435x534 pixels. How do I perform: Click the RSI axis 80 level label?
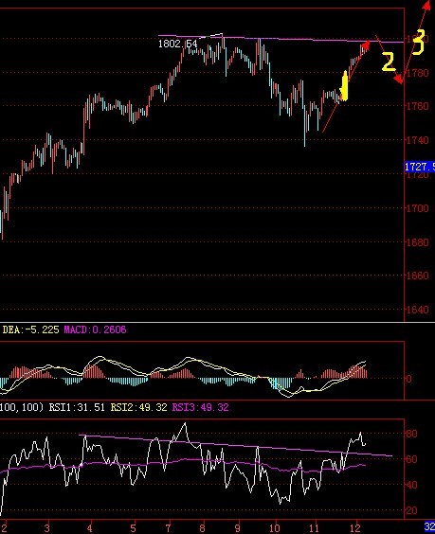click(412, 434)
